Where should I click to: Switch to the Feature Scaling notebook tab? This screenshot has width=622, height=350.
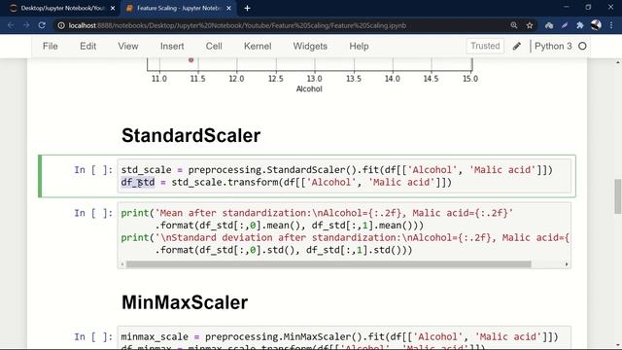click(179, 8)
